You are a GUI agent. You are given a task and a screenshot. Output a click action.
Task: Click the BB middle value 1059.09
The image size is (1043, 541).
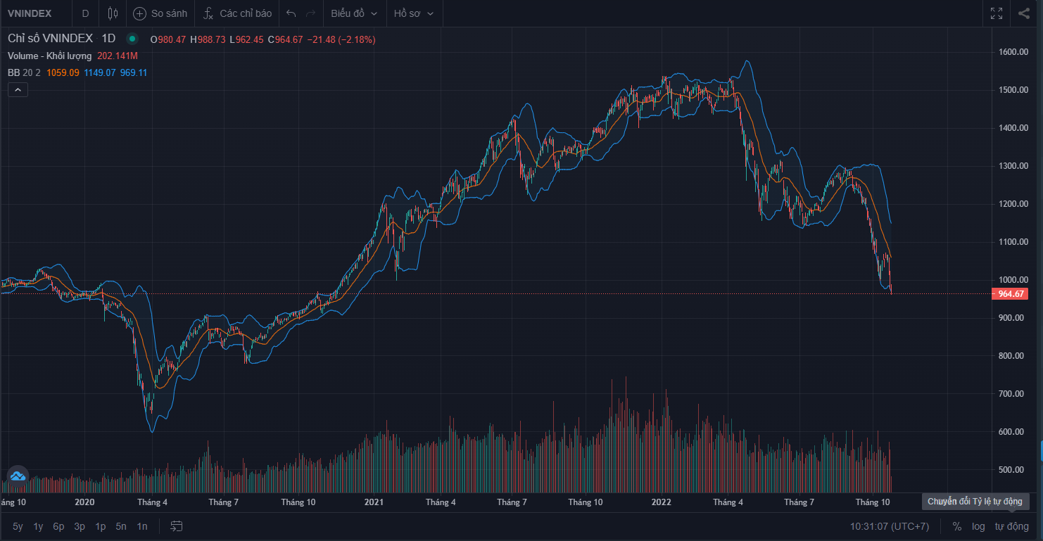(x=63, y=73)
